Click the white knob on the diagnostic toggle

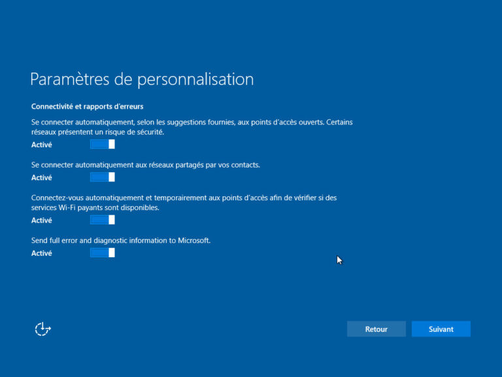pos(111,253)
